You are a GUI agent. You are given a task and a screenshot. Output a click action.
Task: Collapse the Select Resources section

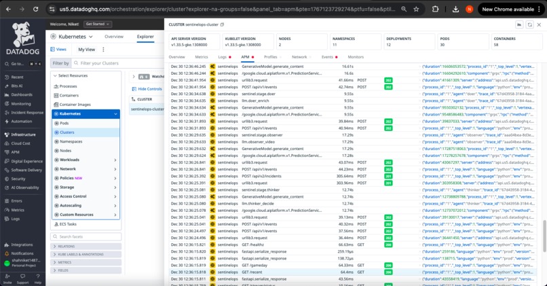[x=55, y=75]
